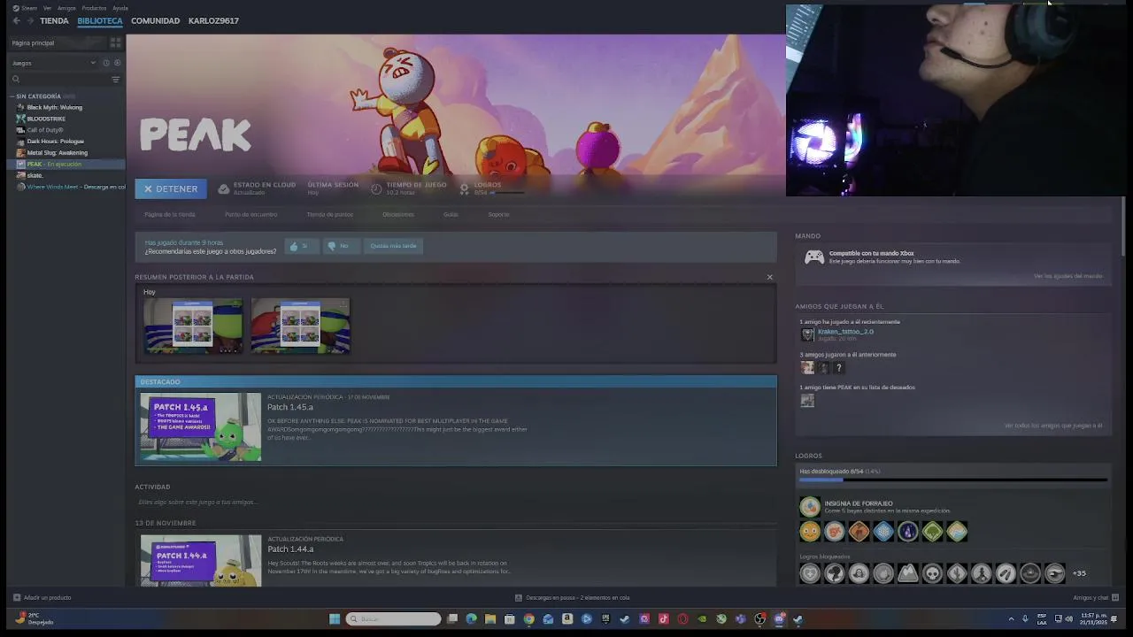Open the Amigos menu
Screen dimensions: 1133x637
click(66, 8)
